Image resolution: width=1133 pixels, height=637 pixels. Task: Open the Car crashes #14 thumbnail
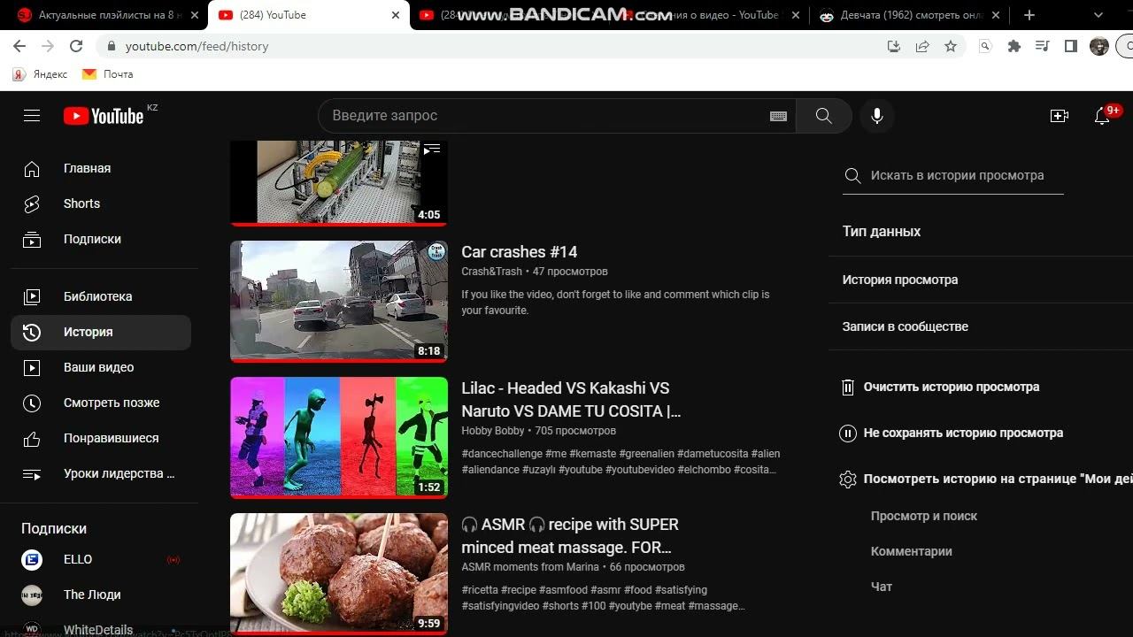click(339, 301)
